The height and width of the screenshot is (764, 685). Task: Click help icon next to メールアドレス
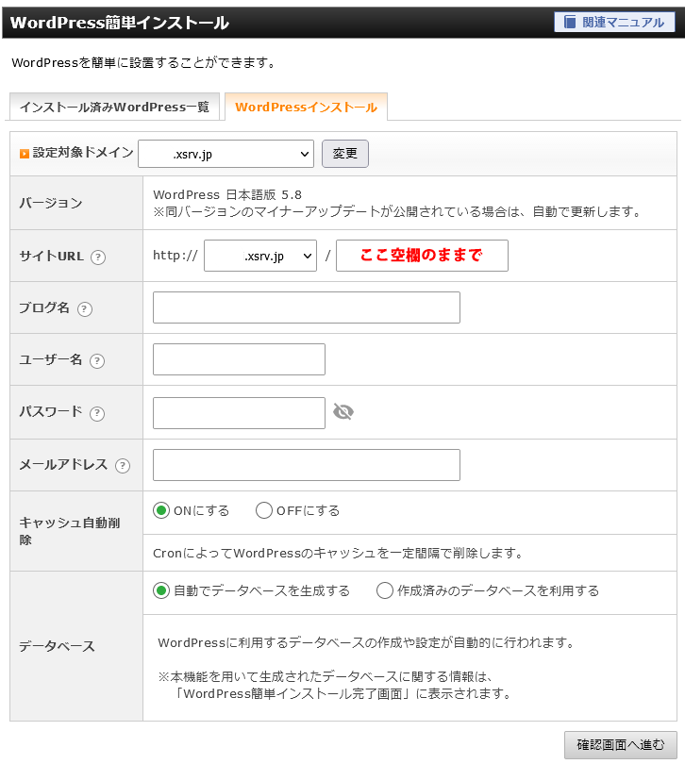[x=123, y=465]
